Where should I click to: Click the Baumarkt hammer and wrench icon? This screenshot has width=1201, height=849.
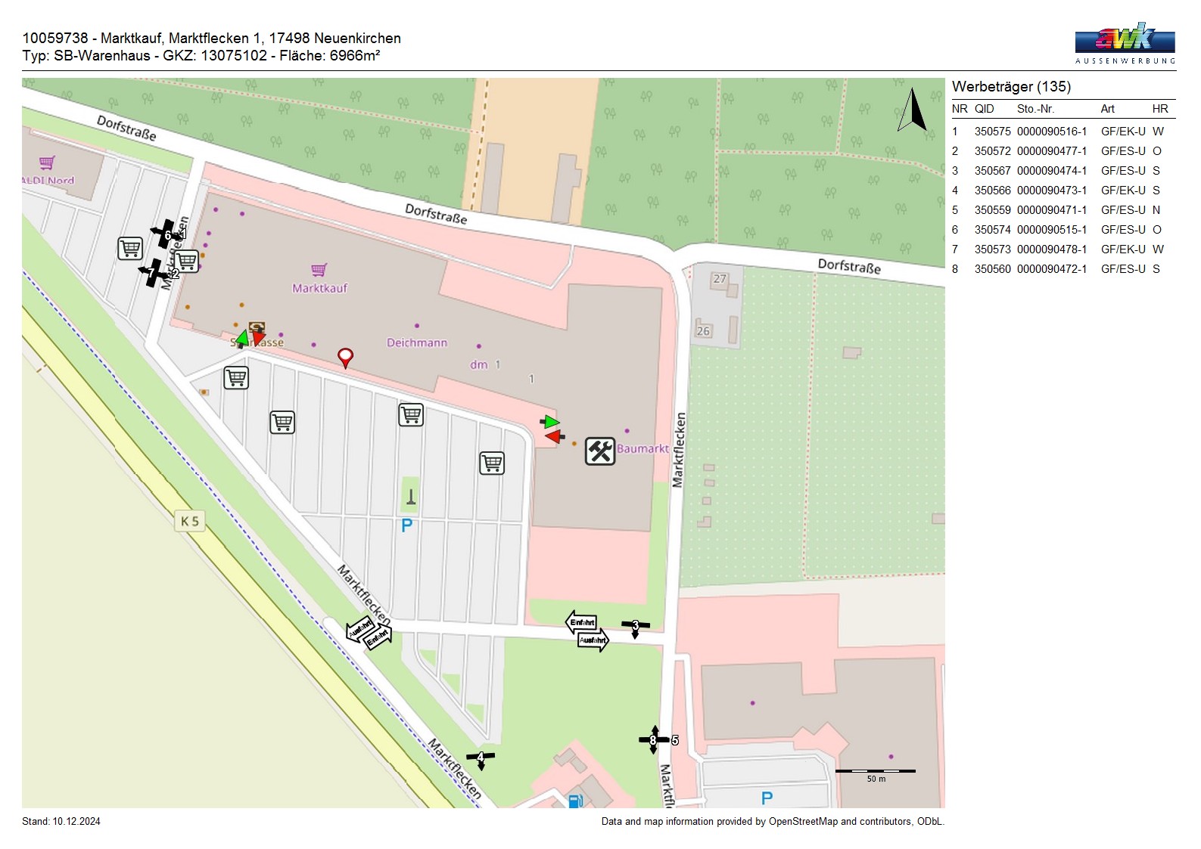[x=600, y=451]
